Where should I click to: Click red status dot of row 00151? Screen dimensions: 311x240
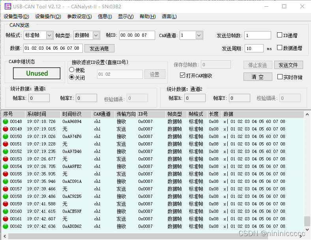click(6, 144)
